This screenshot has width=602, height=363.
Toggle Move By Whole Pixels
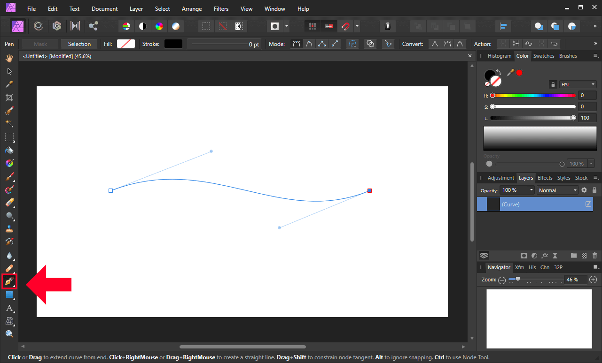(328, 26)
